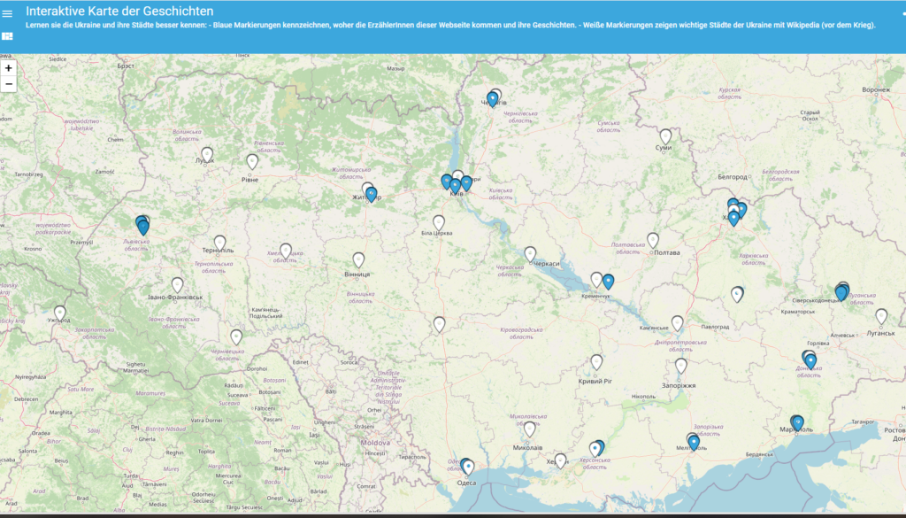906x518 pixels.
Task: Click the blue marker at Маріуполь
Action: click(797, 422)
